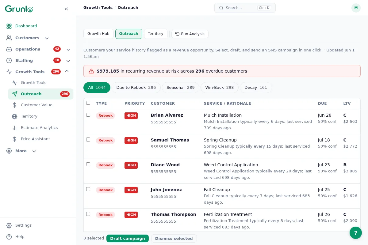The height and width of the screenshot is (245, 368).
Task: Click the Operations inbox icon
Action: click(9, 49)
